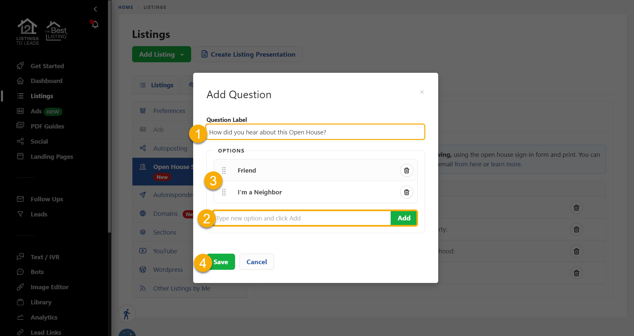Viewport: 634px width, 336px height.
Task: Save the new question
Action: [221, 262]
